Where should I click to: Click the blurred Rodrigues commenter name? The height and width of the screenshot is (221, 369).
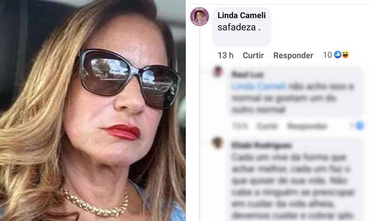point(261,145)
